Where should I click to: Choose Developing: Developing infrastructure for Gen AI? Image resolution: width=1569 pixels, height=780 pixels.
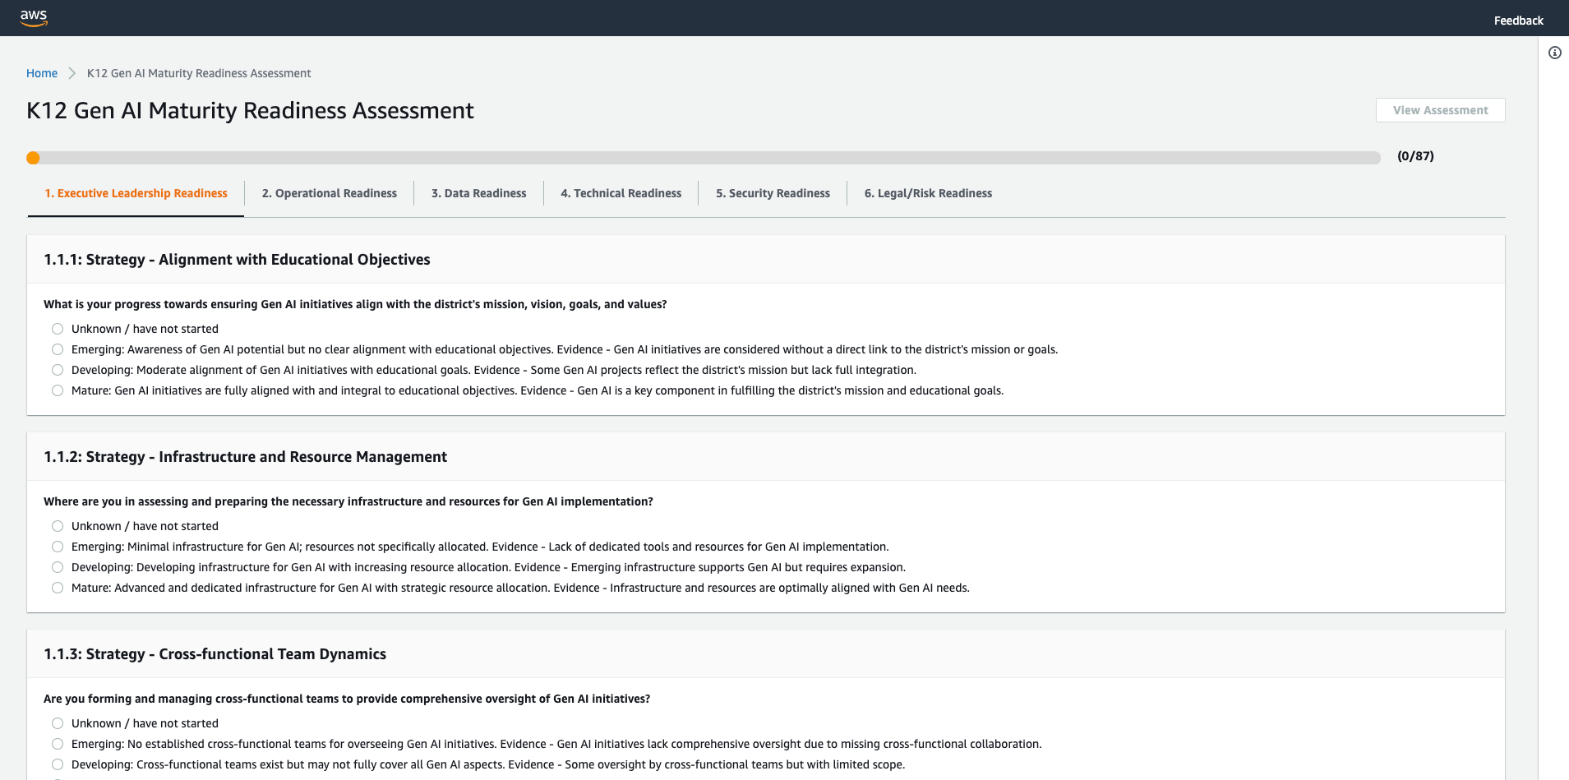click(58, 567)
